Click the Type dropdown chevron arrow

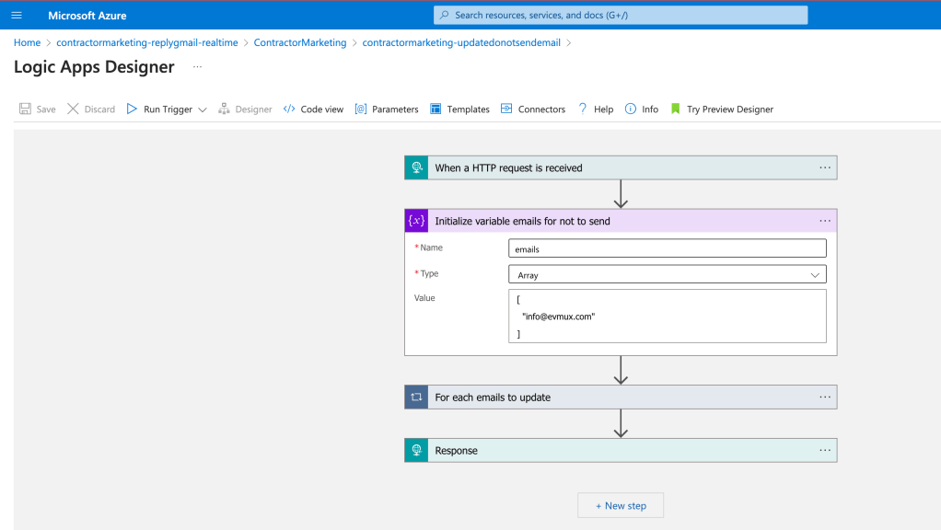[815, 275]
